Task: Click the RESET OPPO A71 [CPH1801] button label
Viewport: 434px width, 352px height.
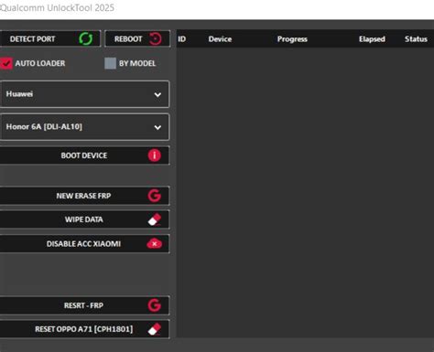Action: click(84, 329)
